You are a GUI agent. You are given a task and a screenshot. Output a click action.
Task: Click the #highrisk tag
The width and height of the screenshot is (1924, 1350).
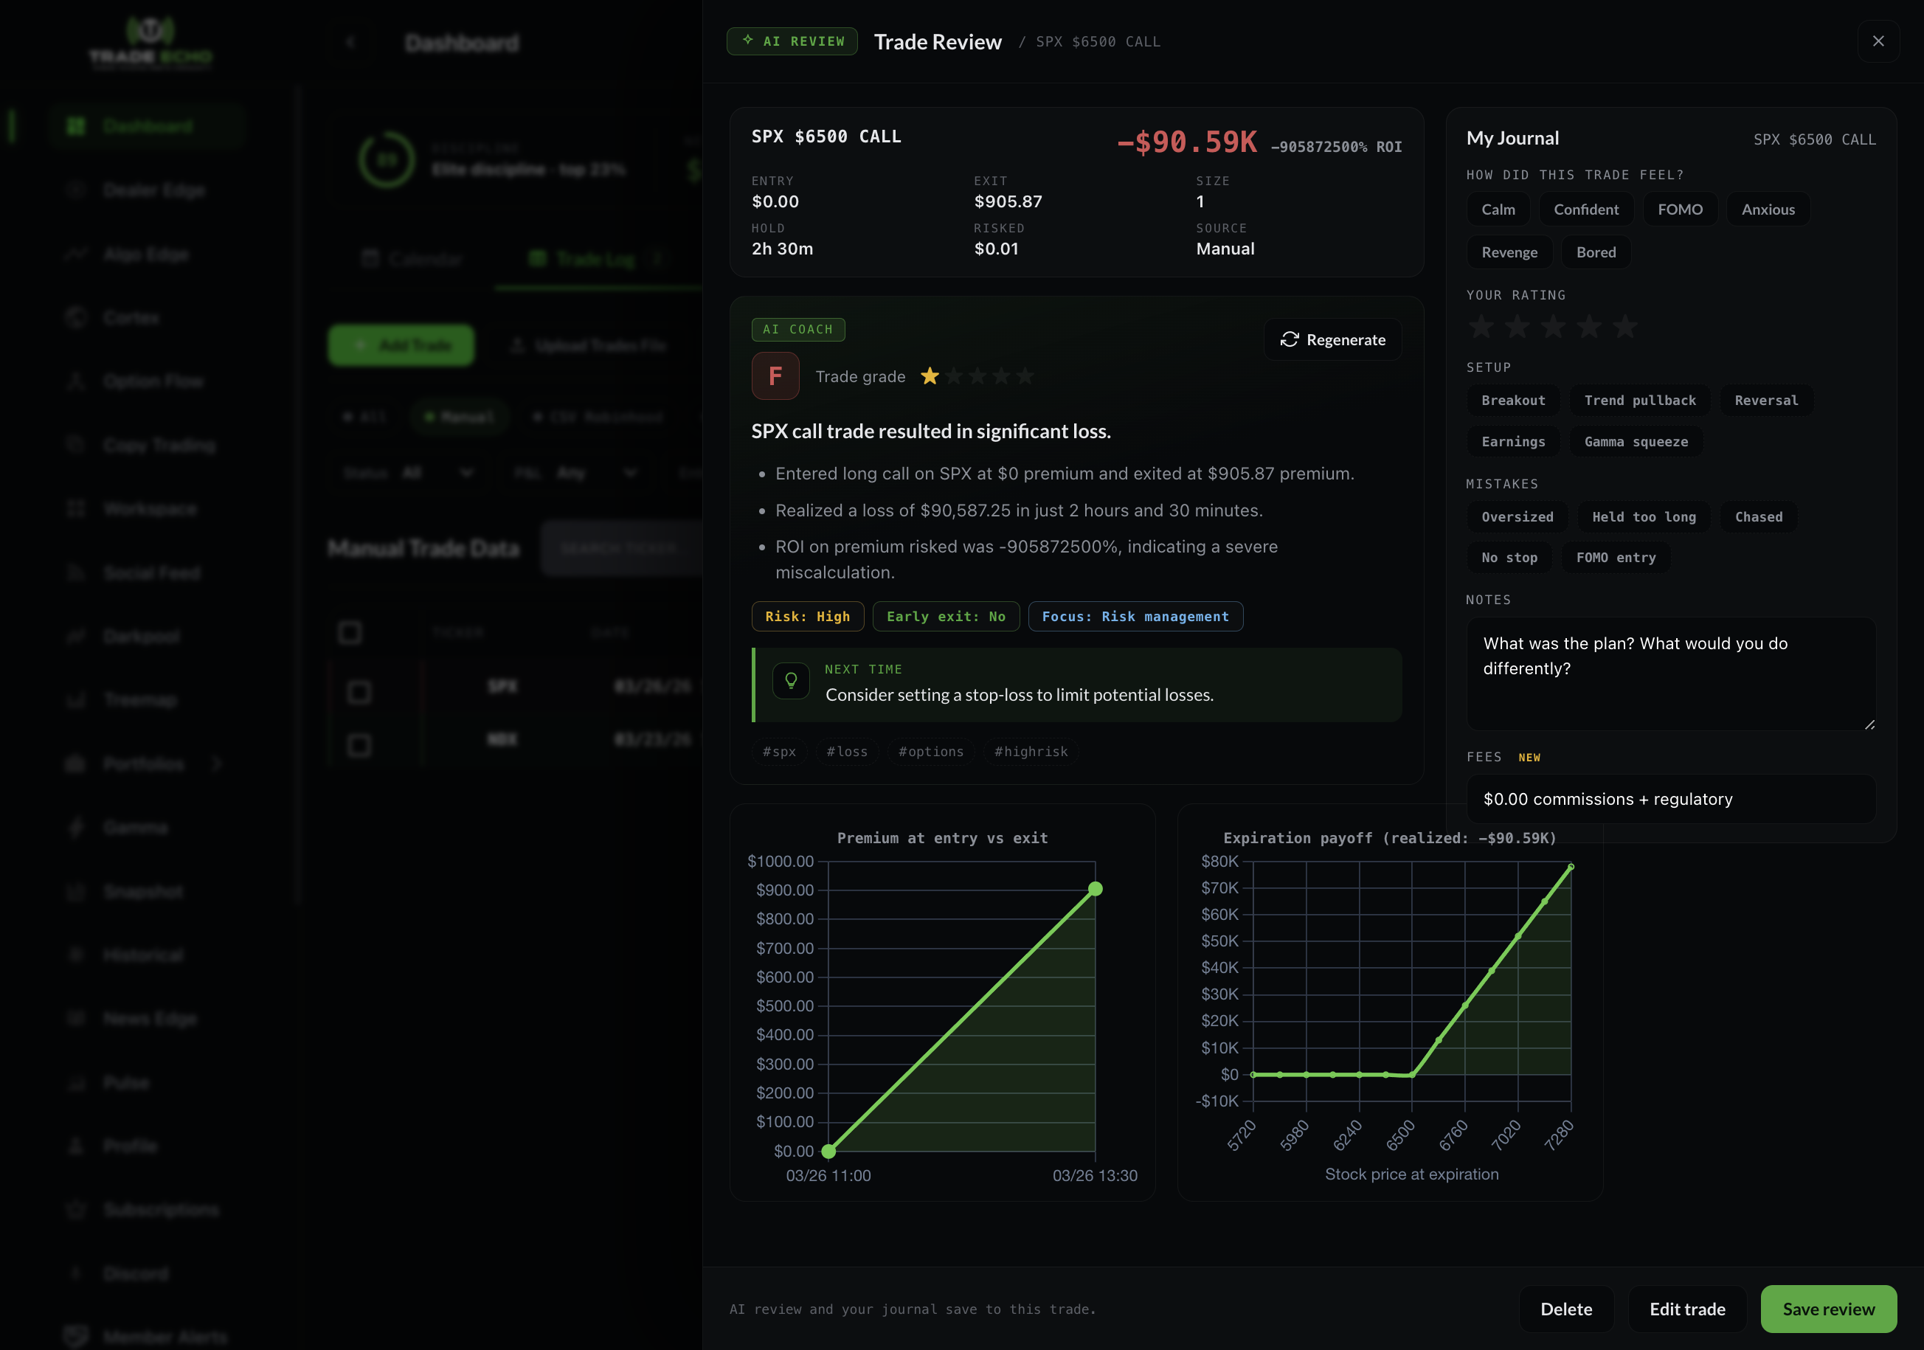(x=1031, y=752)
